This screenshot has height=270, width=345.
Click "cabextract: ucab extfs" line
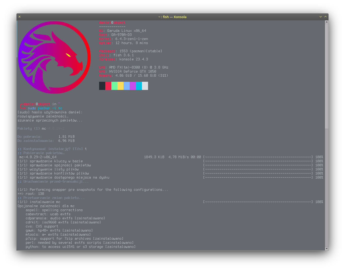click(48, 214)
